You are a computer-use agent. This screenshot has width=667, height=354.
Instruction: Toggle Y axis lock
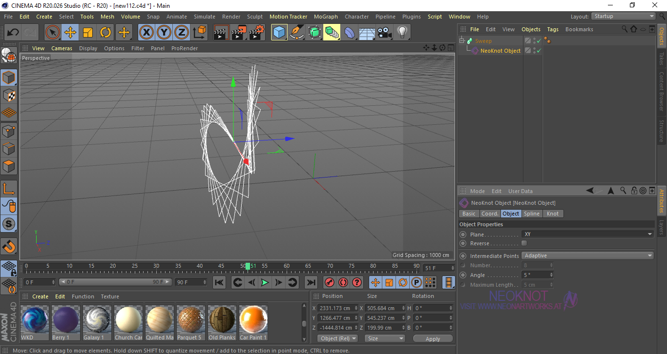(x=164, y=33)
